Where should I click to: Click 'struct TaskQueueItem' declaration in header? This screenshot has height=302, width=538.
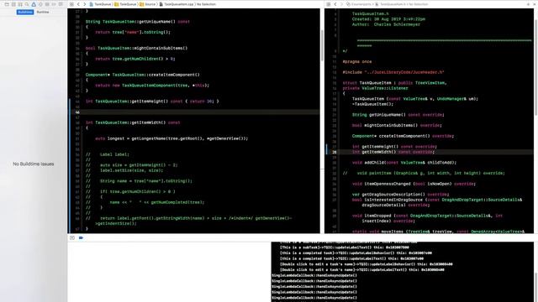[394, 83]
